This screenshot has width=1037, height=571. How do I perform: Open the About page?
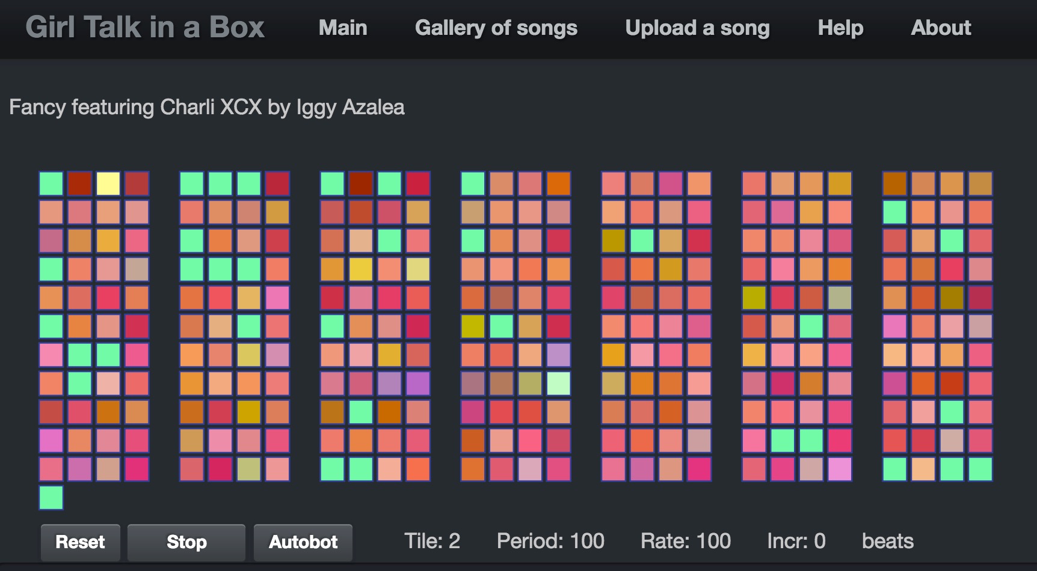click(941, 28)
